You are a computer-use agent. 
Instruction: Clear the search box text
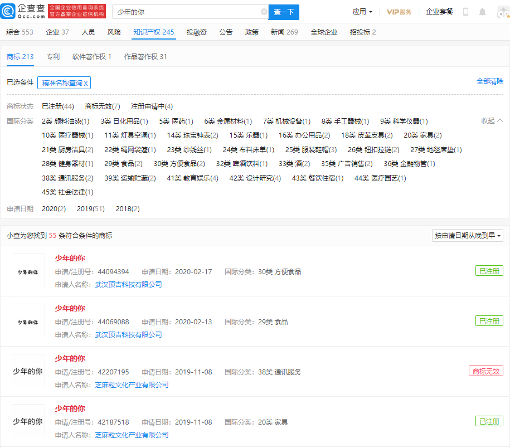264,12
